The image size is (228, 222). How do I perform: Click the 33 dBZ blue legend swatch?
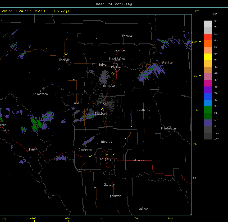208,96
